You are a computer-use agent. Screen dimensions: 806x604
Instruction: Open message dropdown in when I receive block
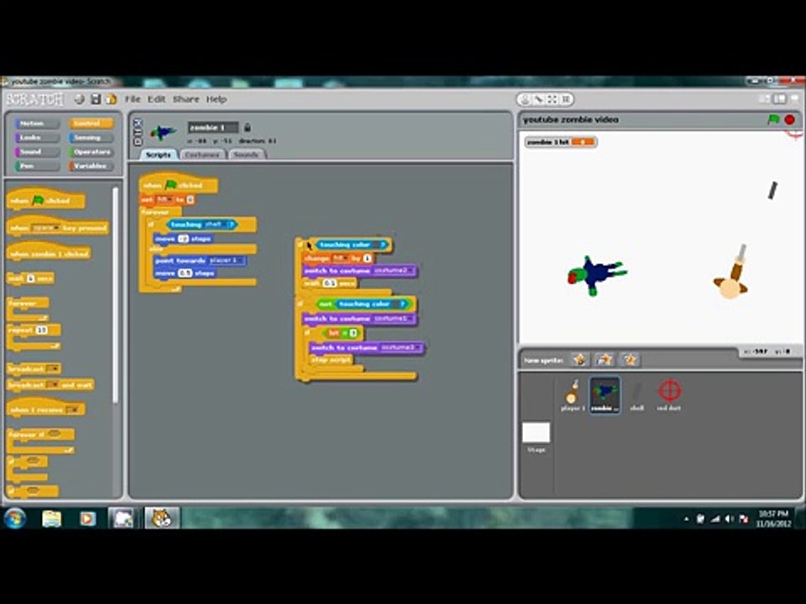pyautogui.click(x=72, y=410)
